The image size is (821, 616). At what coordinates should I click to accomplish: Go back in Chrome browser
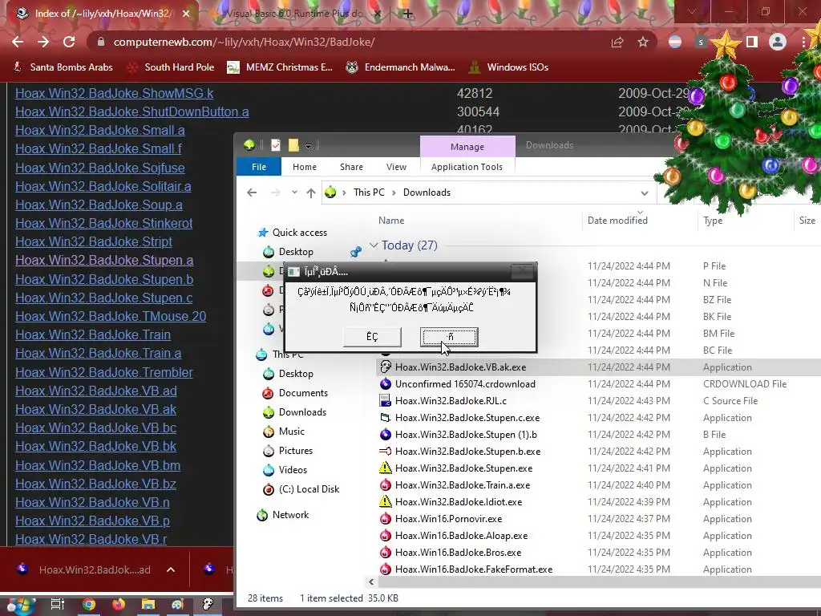18,42
